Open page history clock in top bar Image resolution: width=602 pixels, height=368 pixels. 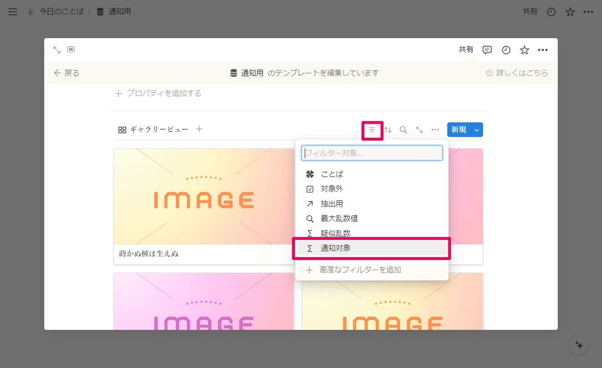[x=551, y=12]
